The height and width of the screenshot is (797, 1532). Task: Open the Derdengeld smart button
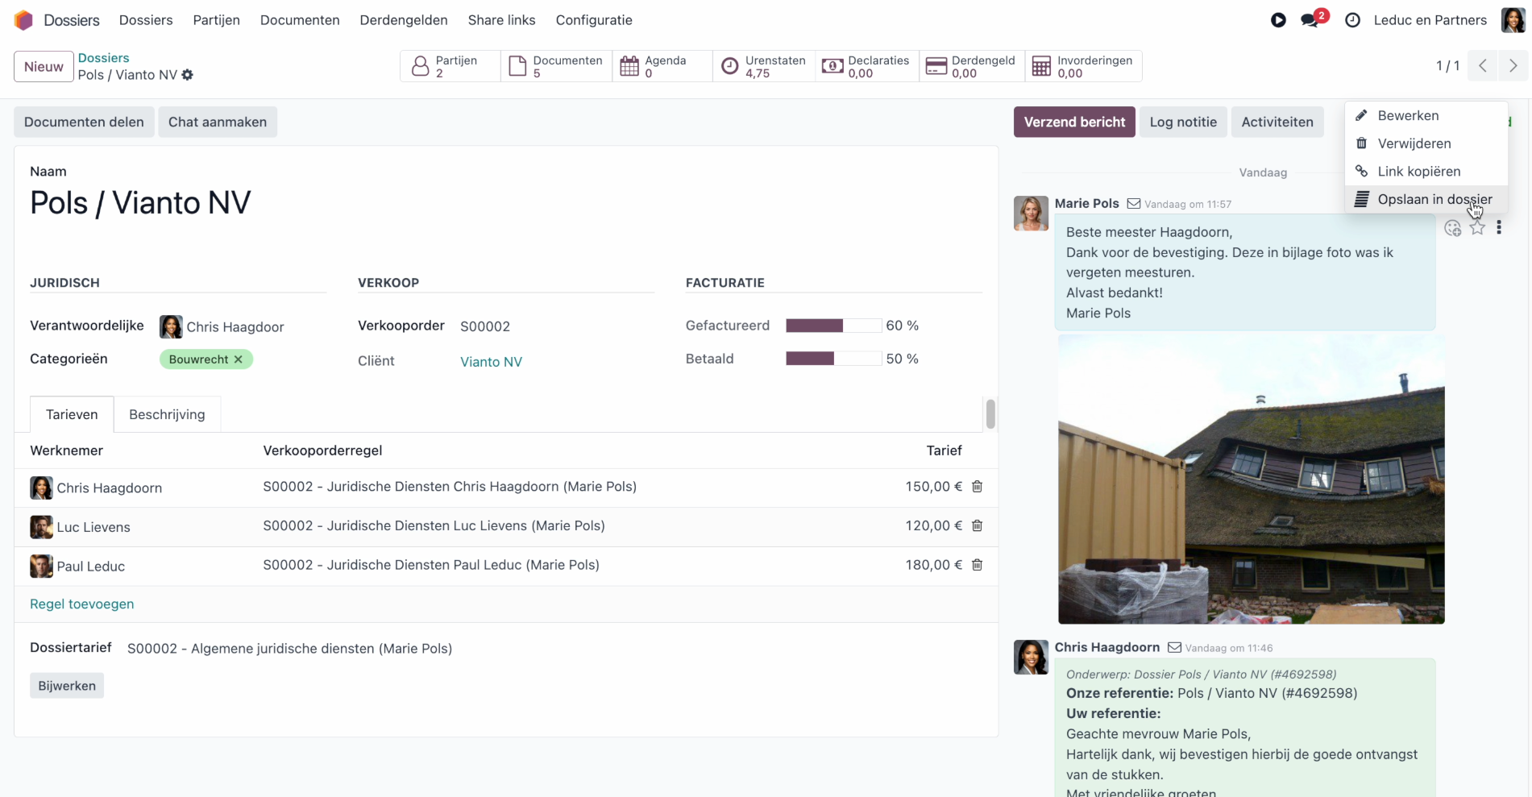[x=972, y=66]
